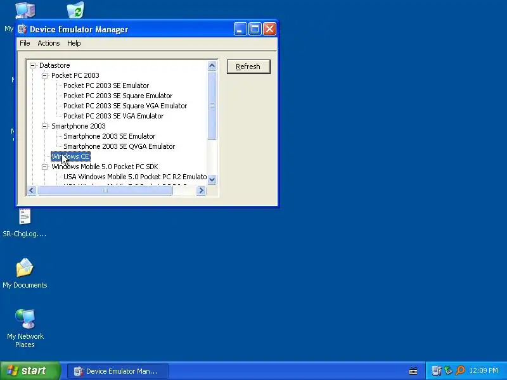Click the on-screen keyboard taskbar icon
The width and height of the screenshot is (507, 380).
coord(413,370)
